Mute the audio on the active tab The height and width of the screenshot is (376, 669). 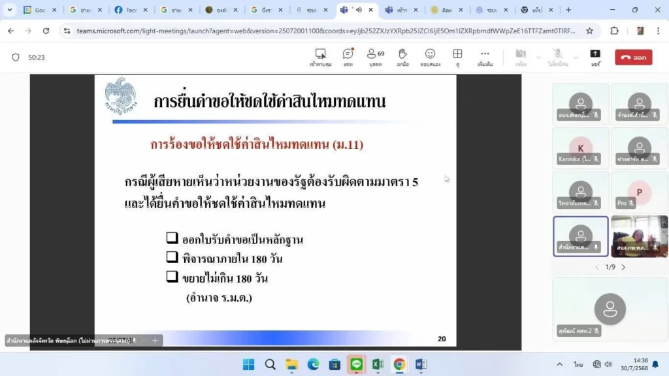[359, 10]
